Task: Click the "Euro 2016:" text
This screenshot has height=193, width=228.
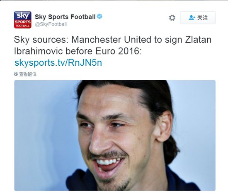Action: (119, 51)
